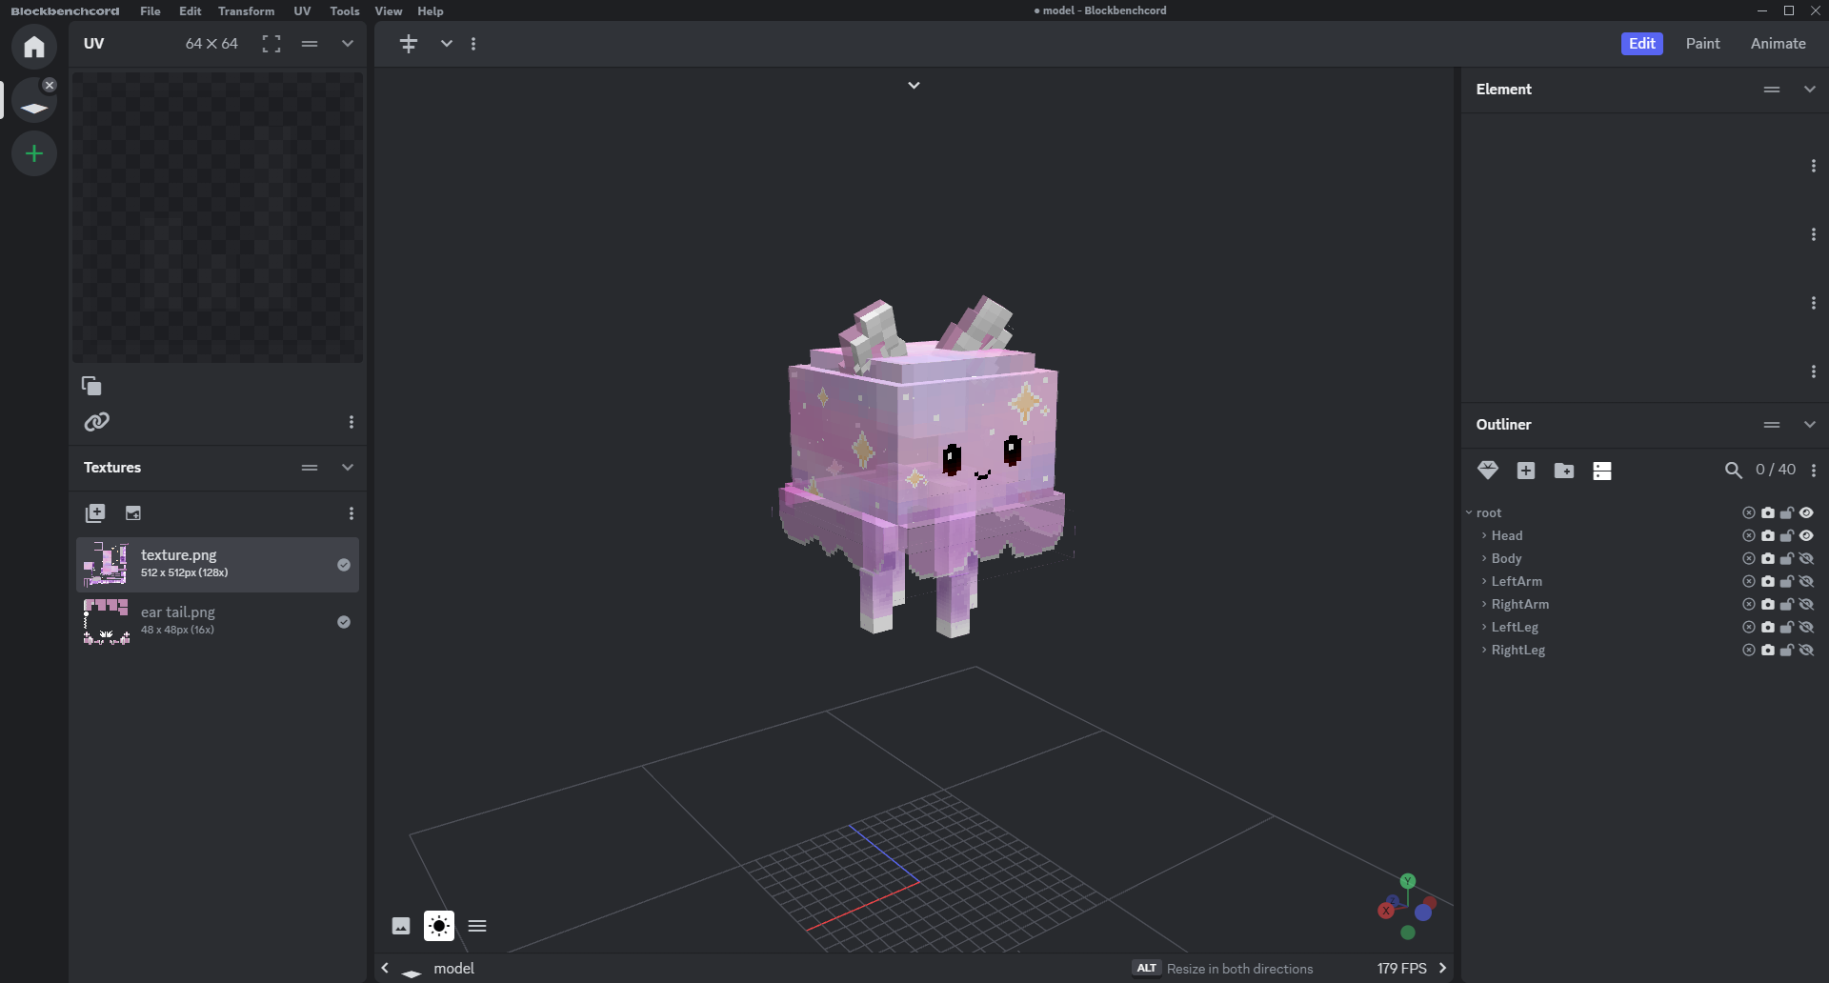This screenshot has width=1829, height=983.
Task: Expand the LeftArm group in Outliner
Action: (x=1484, y=582)
